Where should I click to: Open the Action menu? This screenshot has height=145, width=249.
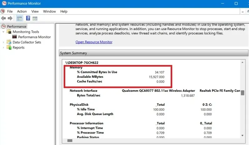(x=22, y=12)
